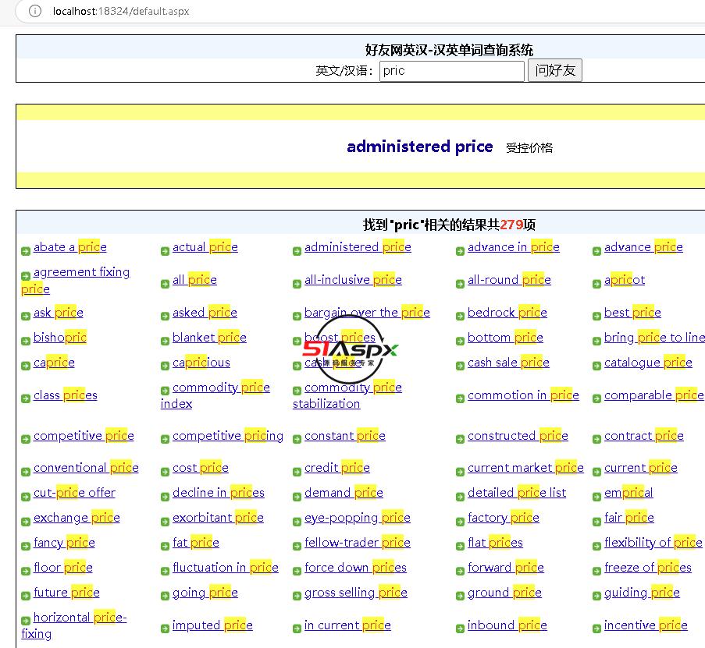This screenshot has width=705, height=648.
Task: Open the 'flexibility of price' link
Action: pos(653,543)
